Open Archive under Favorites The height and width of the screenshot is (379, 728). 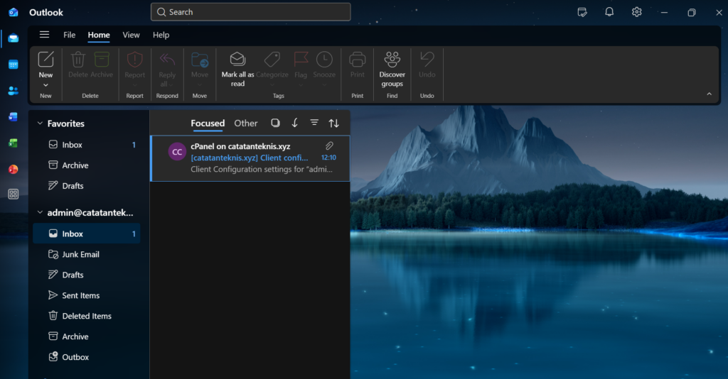[87, 165]
